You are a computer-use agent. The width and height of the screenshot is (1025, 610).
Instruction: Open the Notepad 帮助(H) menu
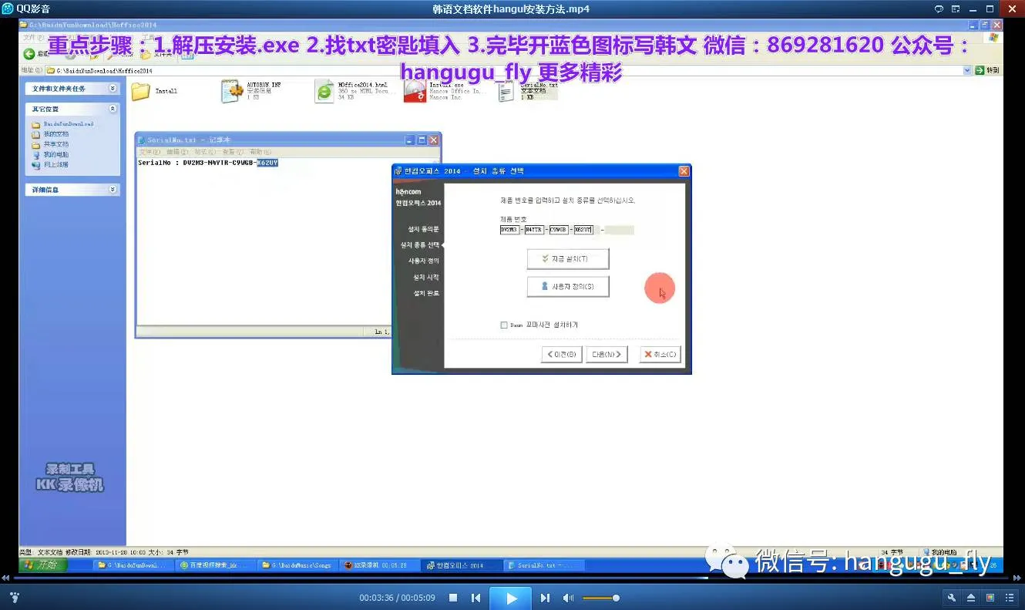260,152
